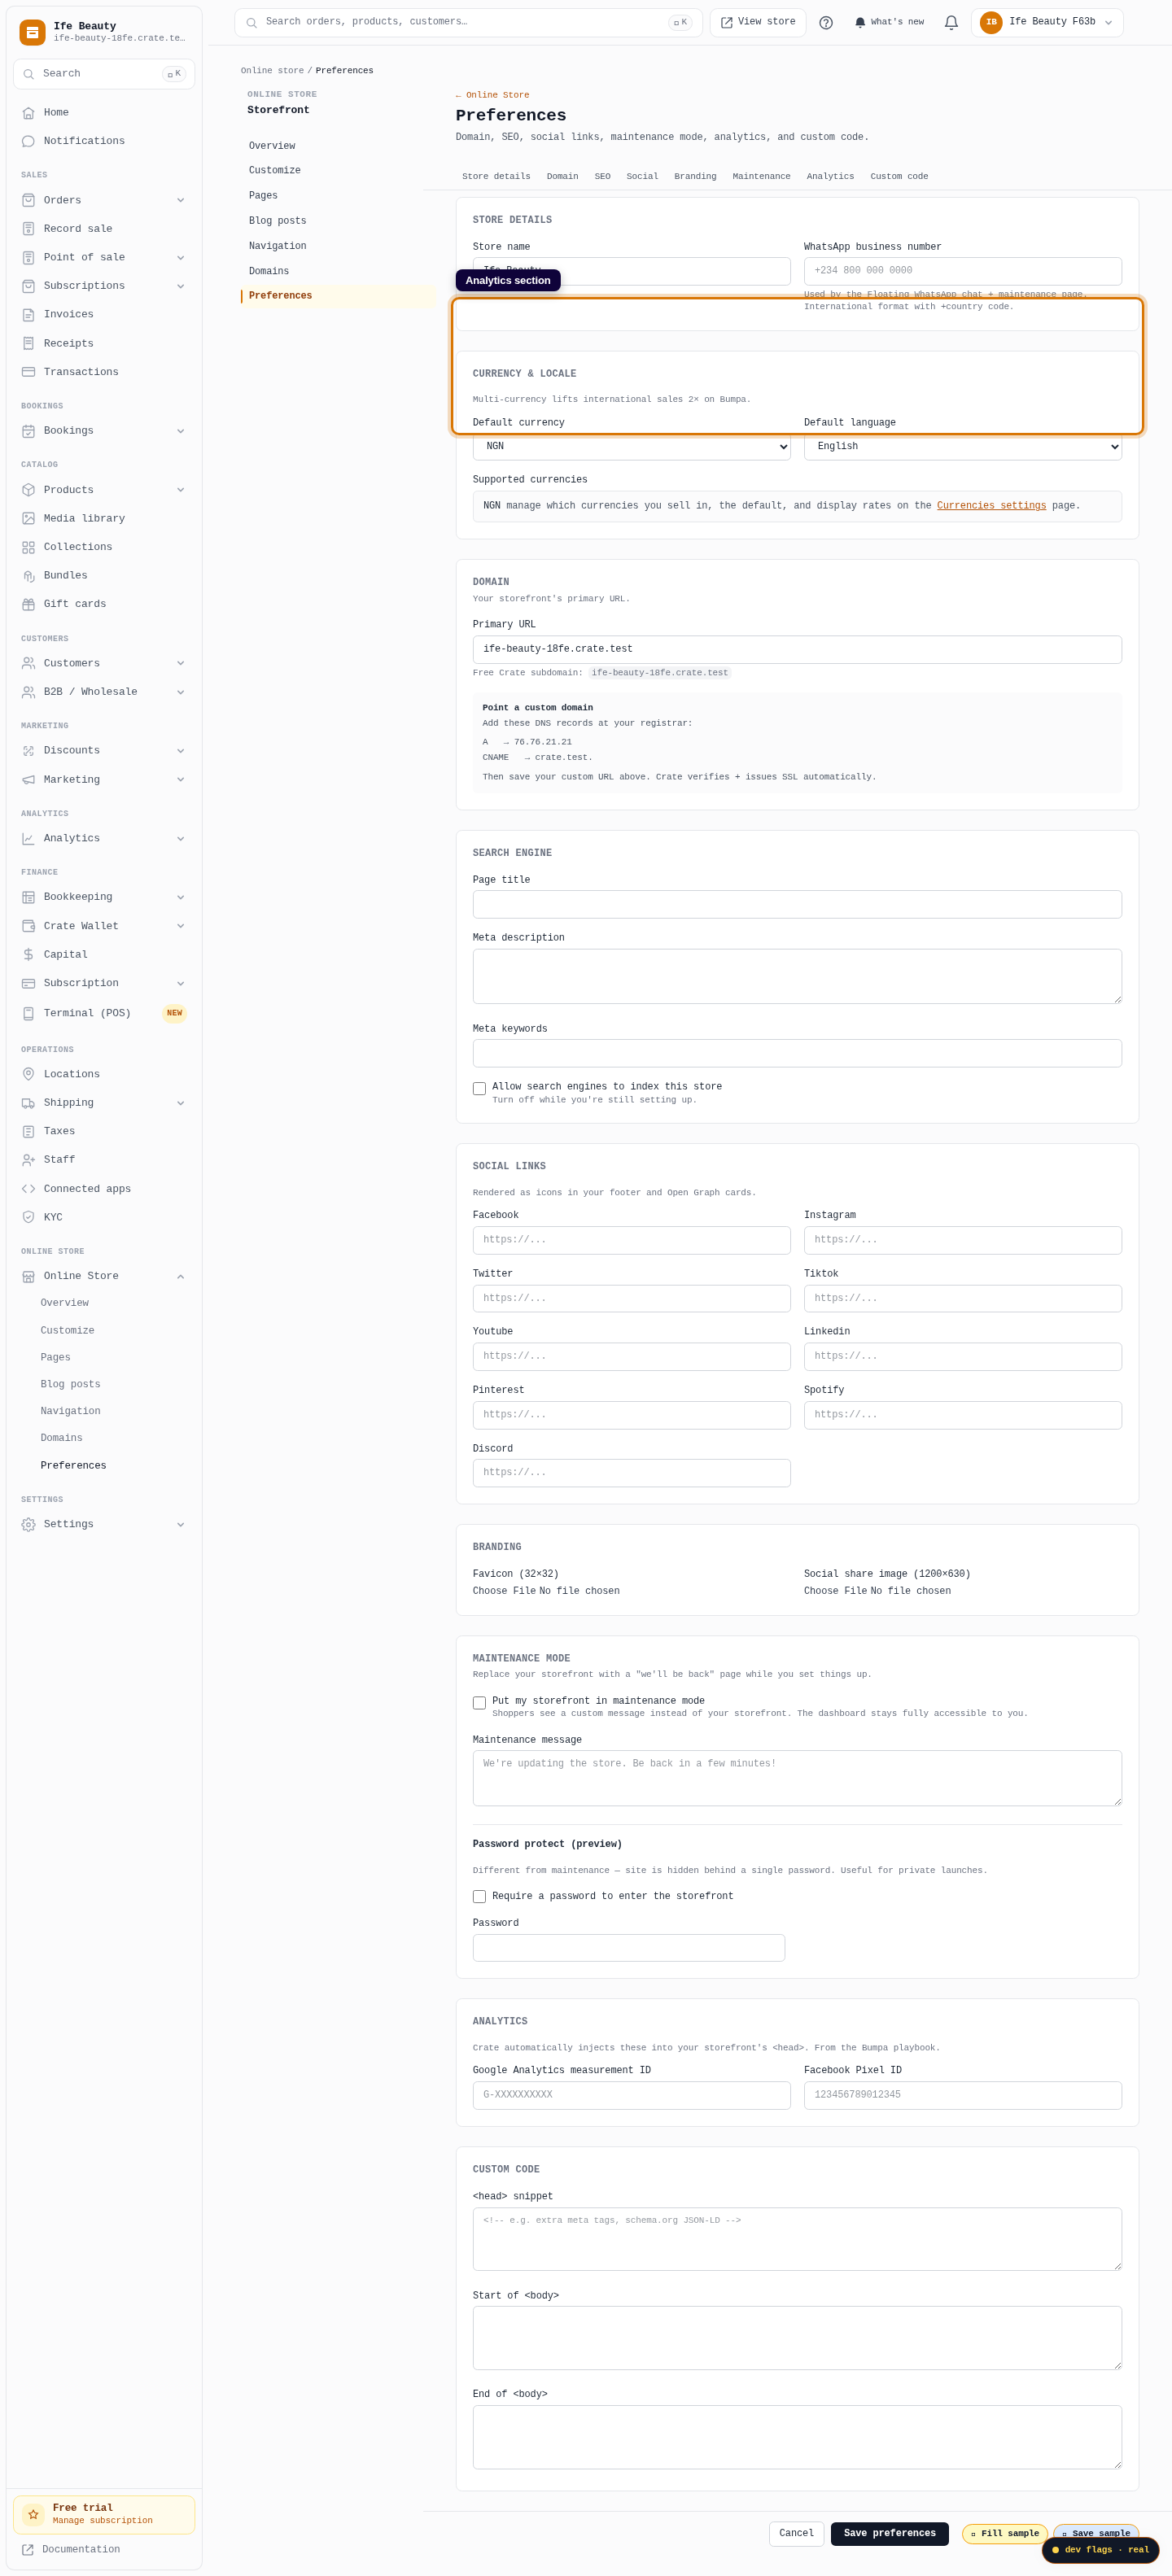The image size is (1172, 2576).
Task: Click the Staff user-plus icon
Action: (28, 1160)
